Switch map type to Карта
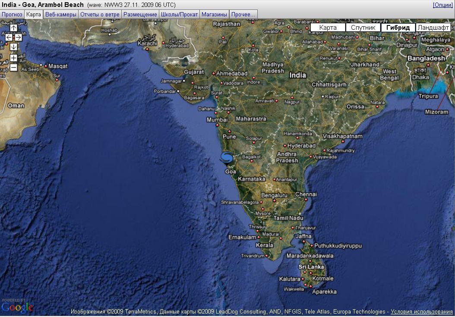This screenshot has width=455, height=317. pyautogui.click(x=328, y=28)
